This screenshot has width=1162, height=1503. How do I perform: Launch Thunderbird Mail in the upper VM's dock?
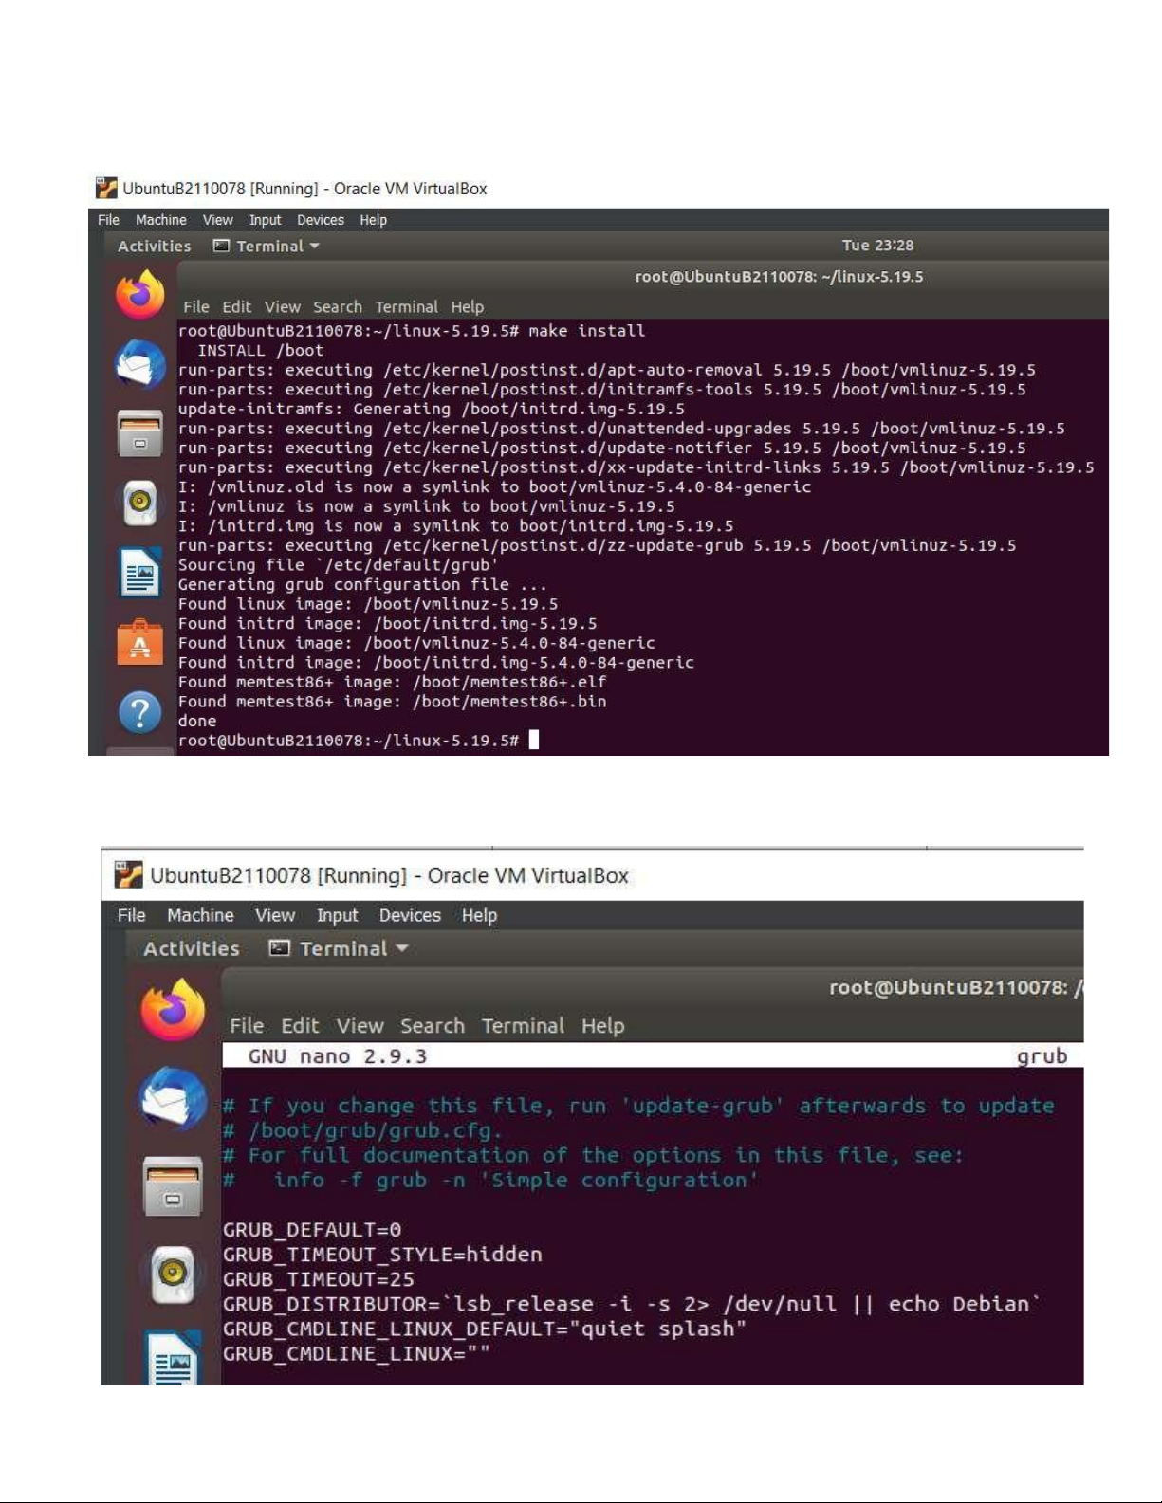tap(140, 364)
